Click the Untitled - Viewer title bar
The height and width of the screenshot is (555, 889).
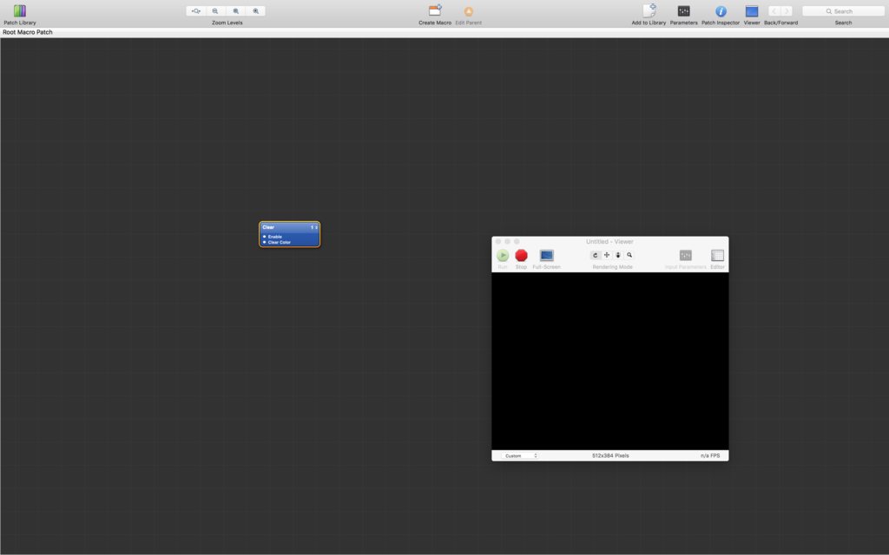[610, 241]
